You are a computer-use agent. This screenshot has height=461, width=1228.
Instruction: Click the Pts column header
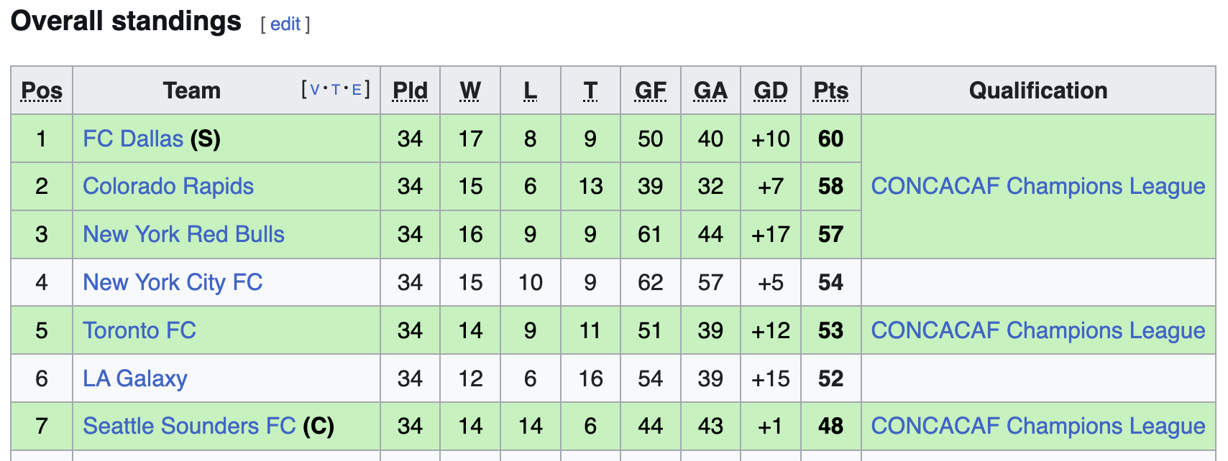[830, 91]
